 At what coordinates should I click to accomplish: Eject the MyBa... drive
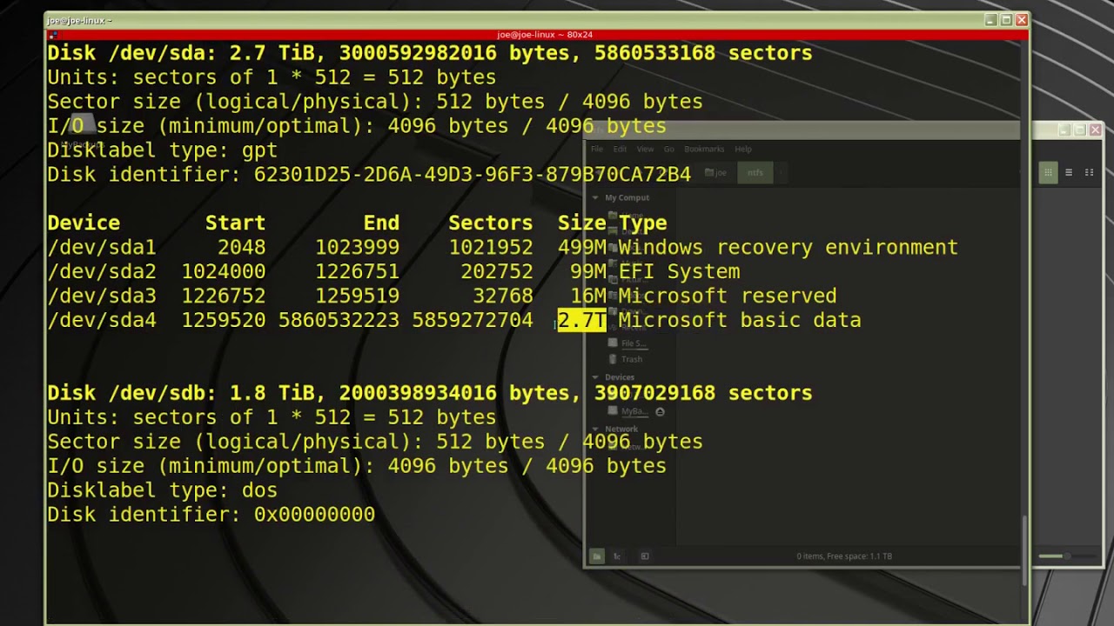[x=660, y=412]
